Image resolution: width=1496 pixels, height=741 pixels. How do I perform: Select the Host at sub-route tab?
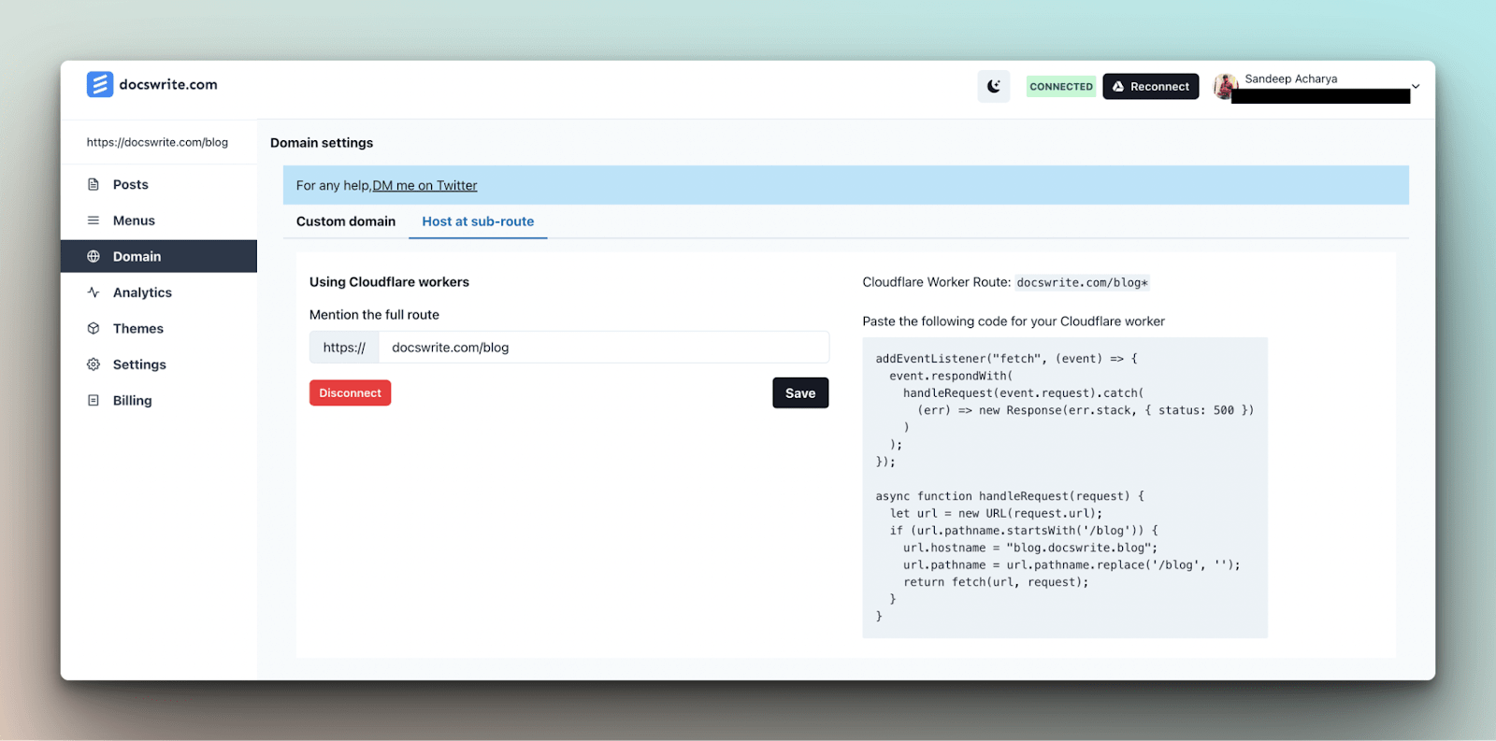tap(478, 221)
